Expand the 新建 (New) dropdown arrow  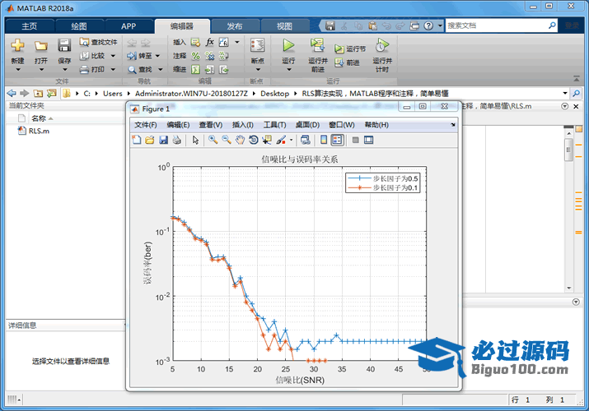point(17,70)
